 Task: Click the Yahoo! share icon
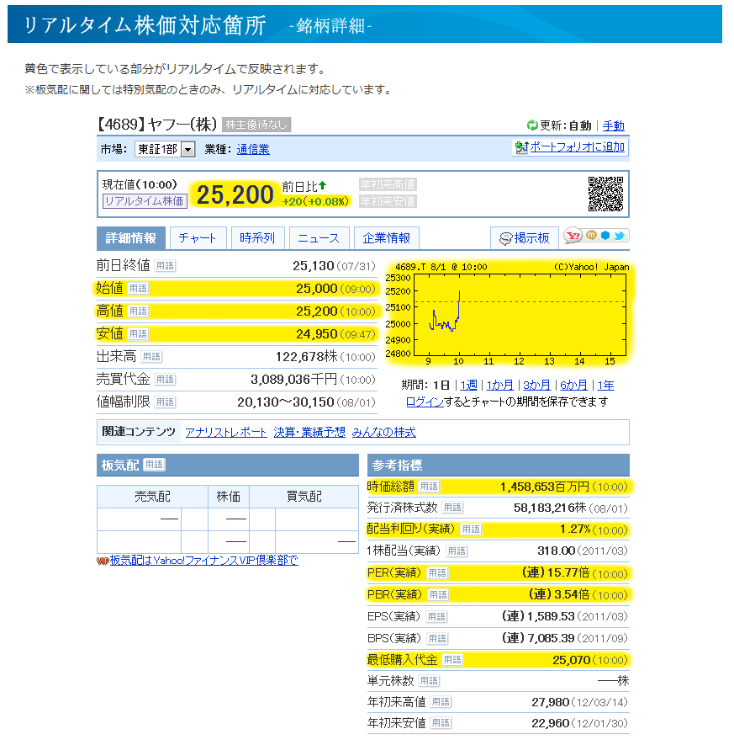pos(573,236)
